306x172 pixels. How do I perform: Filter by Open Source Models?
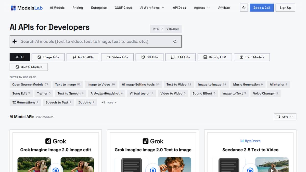point(30,84)
